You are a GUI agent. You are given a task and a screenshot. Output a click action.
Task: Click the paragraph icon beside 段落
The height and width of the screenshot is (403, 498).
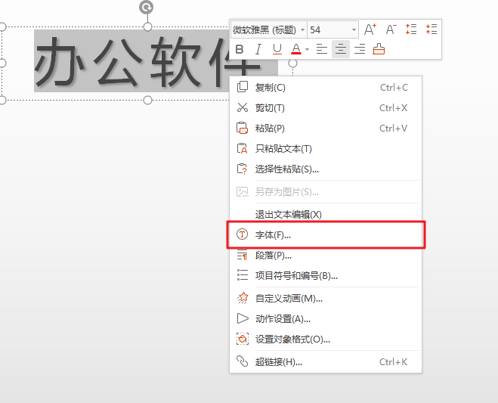(242, 255)
